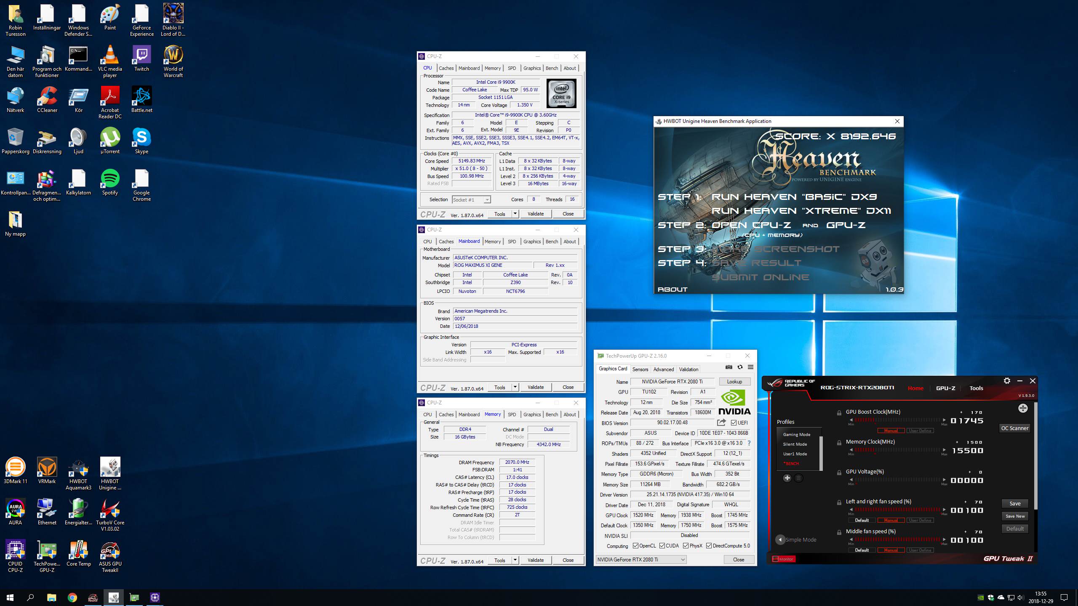The image size is (1078, 606).
Task: Open the Tools tab in GPU Tweak II
Action: 976,388
